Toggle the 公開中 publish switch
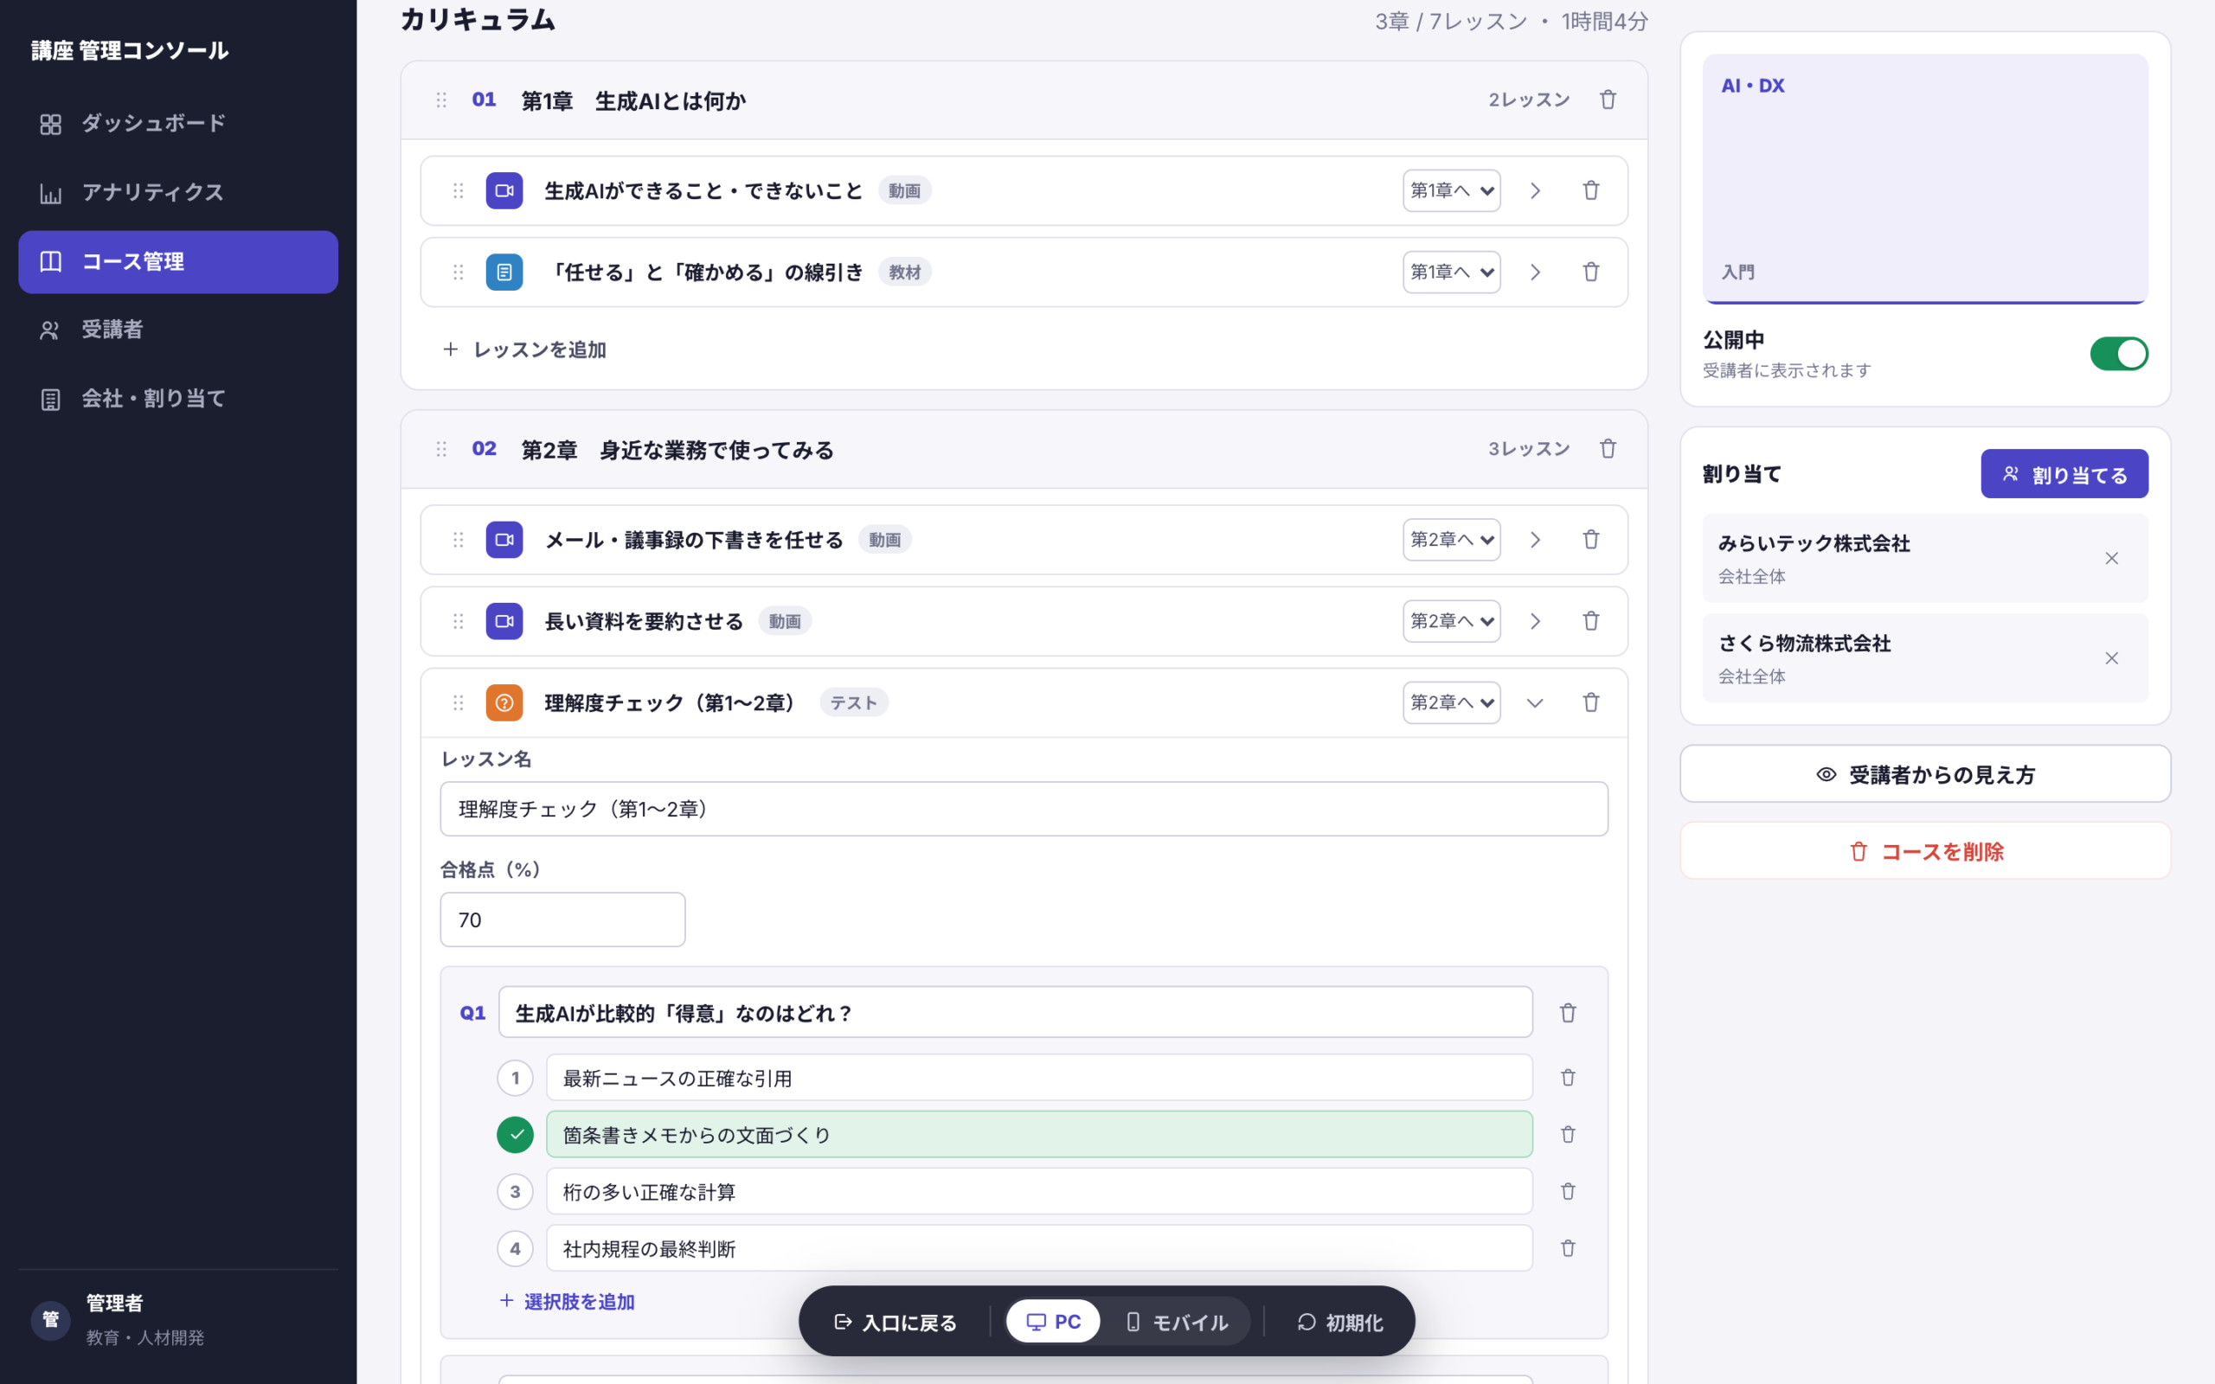 point(2118,353)
